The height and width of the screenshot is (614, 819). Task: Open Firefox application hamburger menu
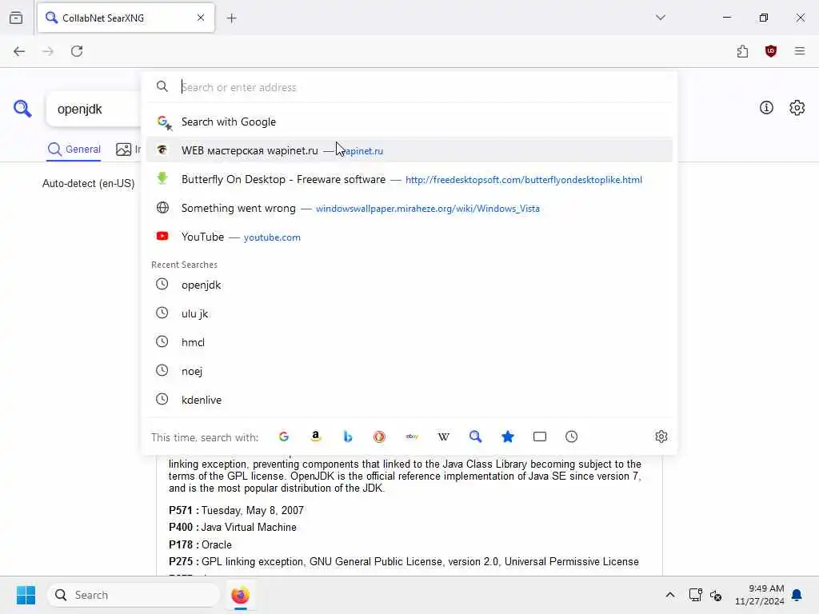(x=800, y=51)
